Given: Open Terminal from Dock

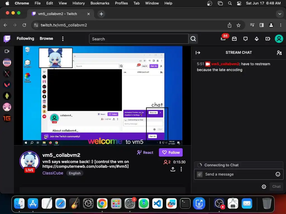Looking at the screenshot, I should point(185,203).
